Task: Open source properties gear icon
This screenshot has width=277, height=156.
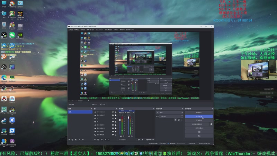Action: click(x=102, y=140)
